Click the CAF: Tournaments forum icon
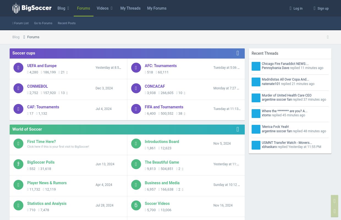Viewport: 341px width, 220px height. coord(18,109)
